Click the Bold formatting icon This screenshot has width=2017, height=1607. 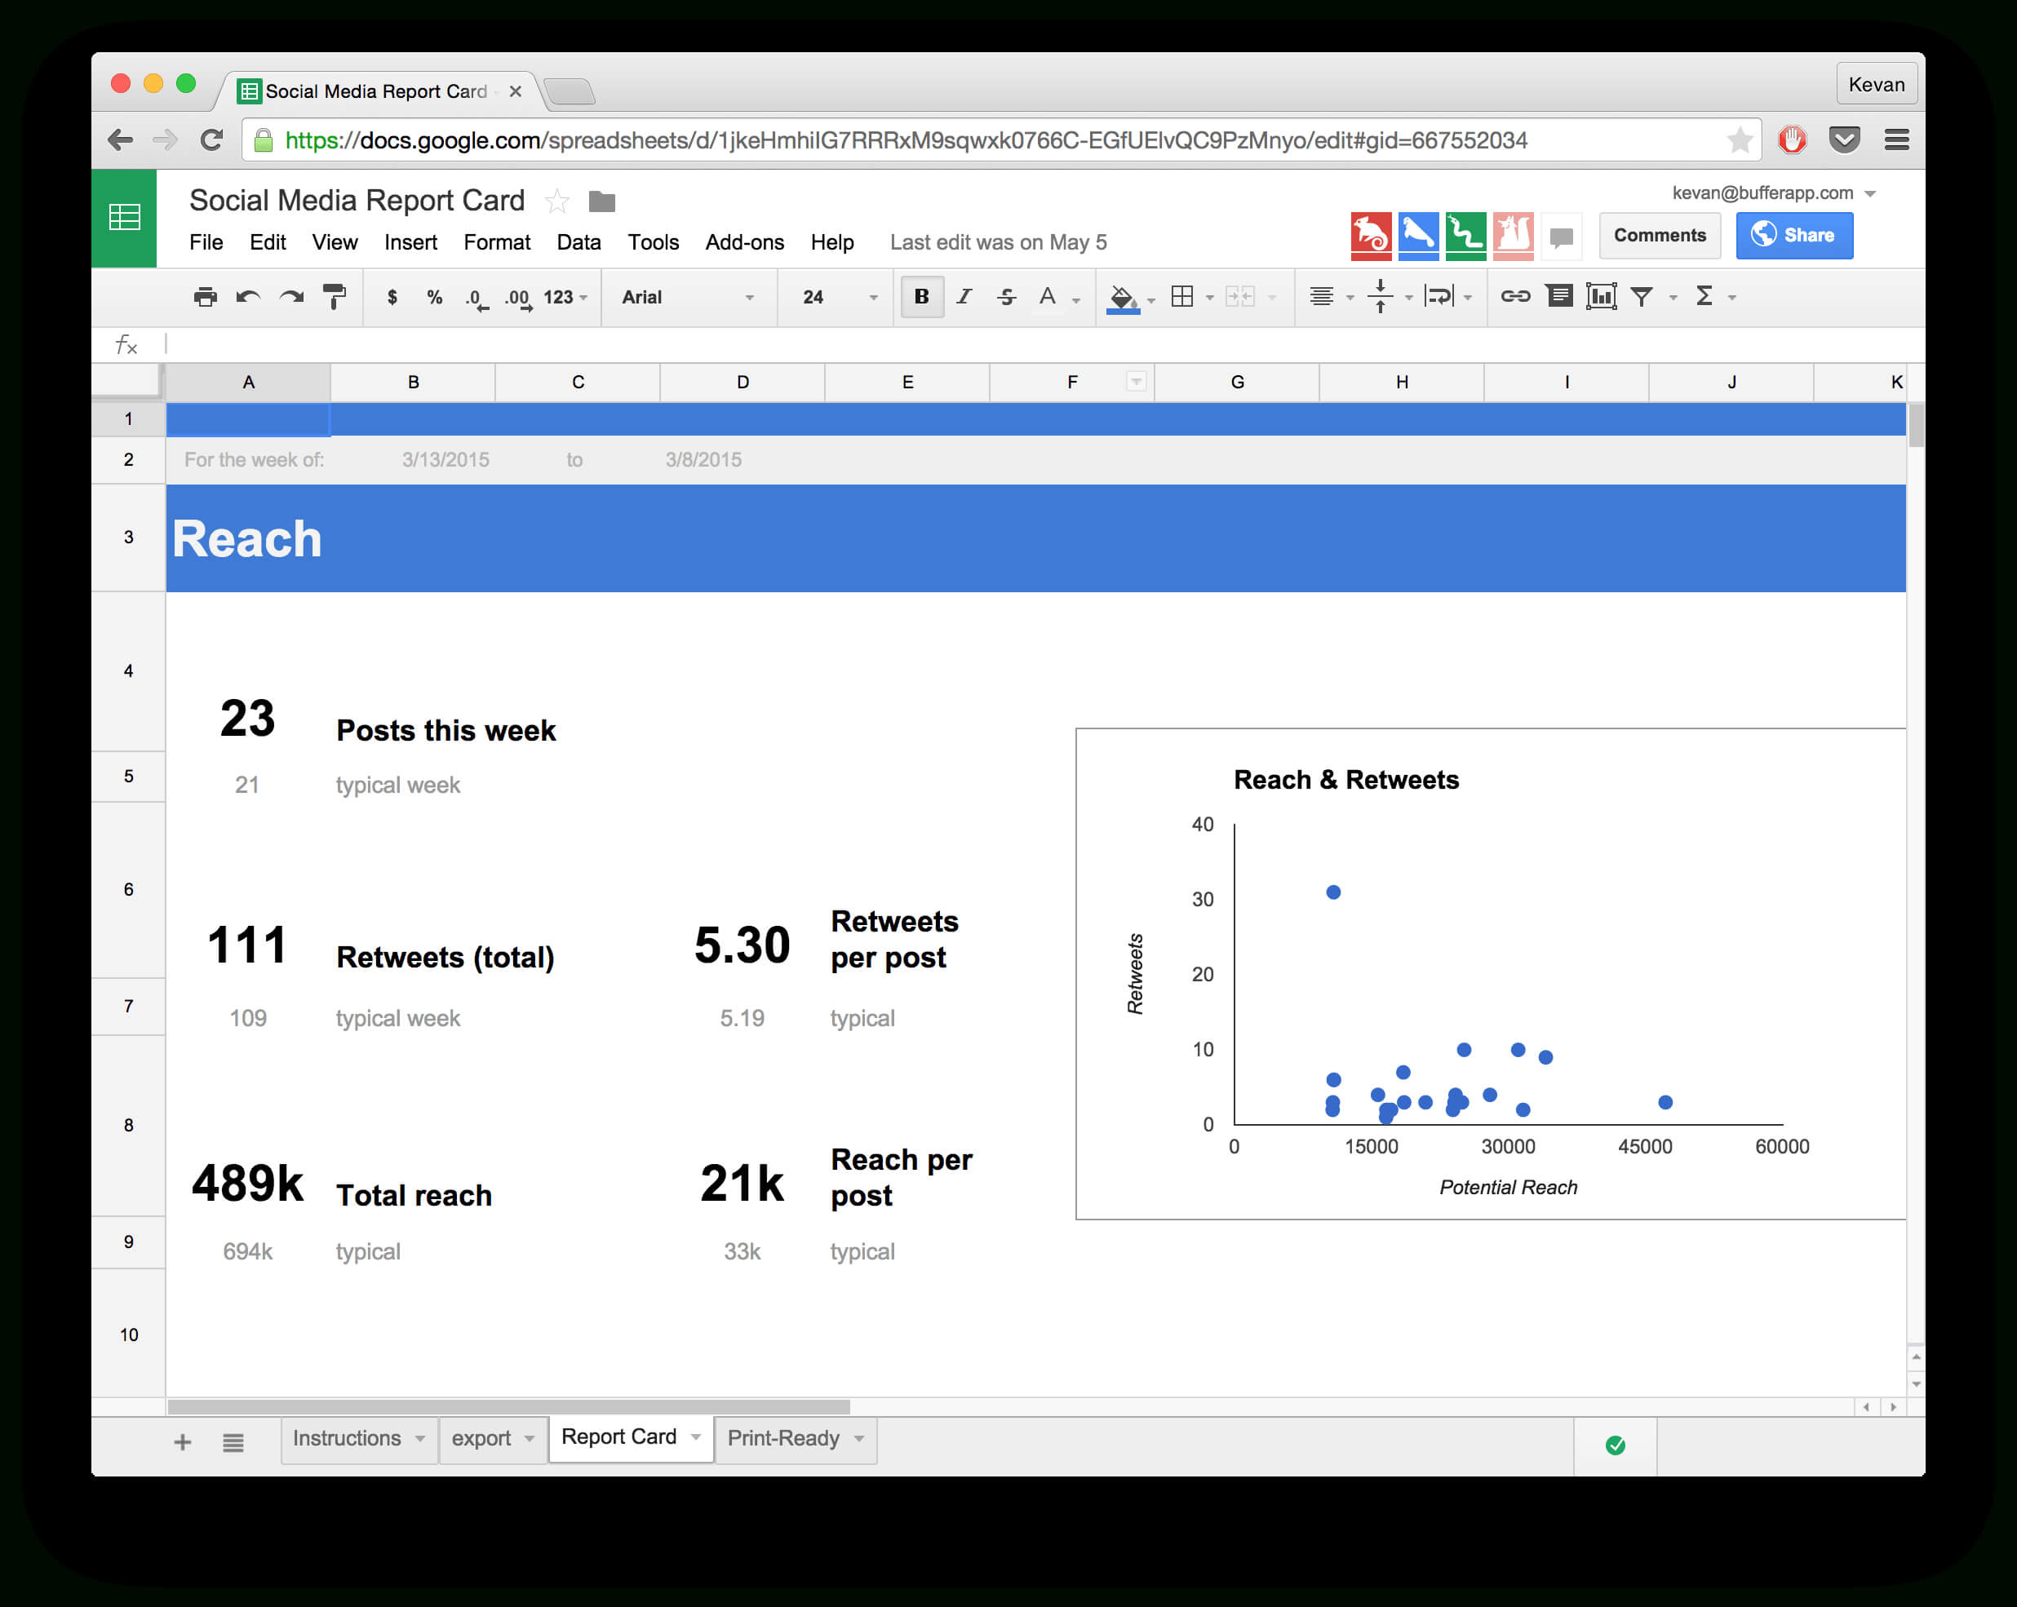pyautogui.click(x=920, y=295)
